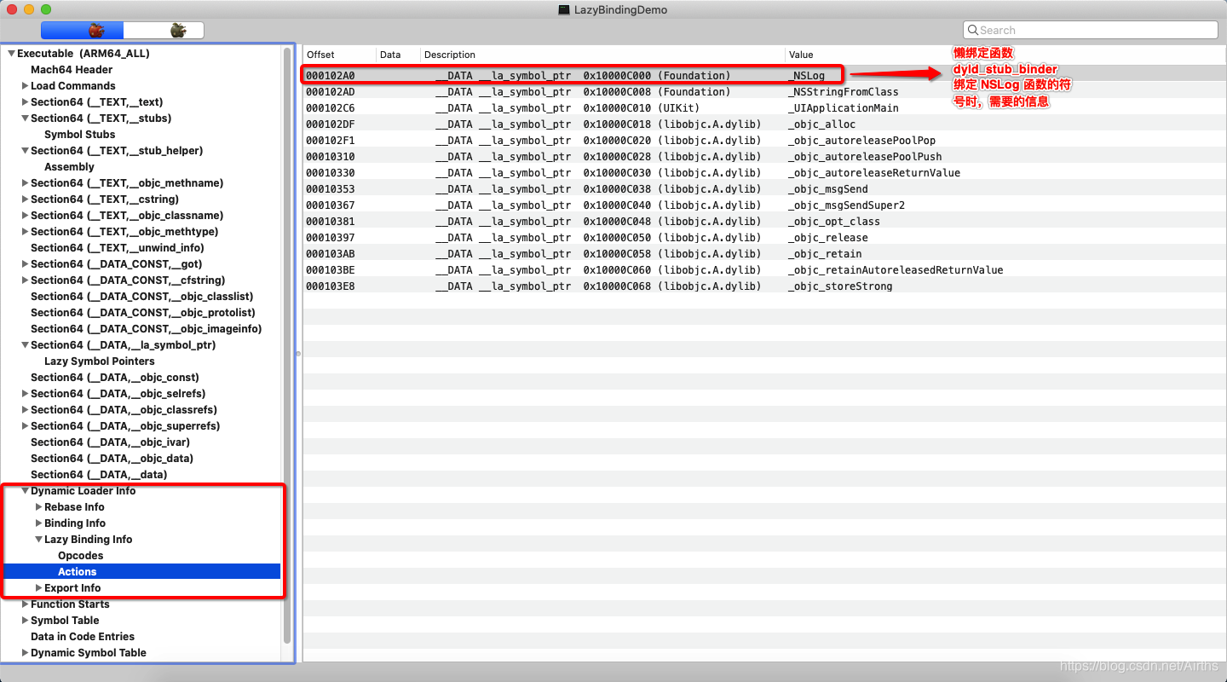Click the Value column header
Screen dimensions: 1227x682
[x=1005, y=55]
